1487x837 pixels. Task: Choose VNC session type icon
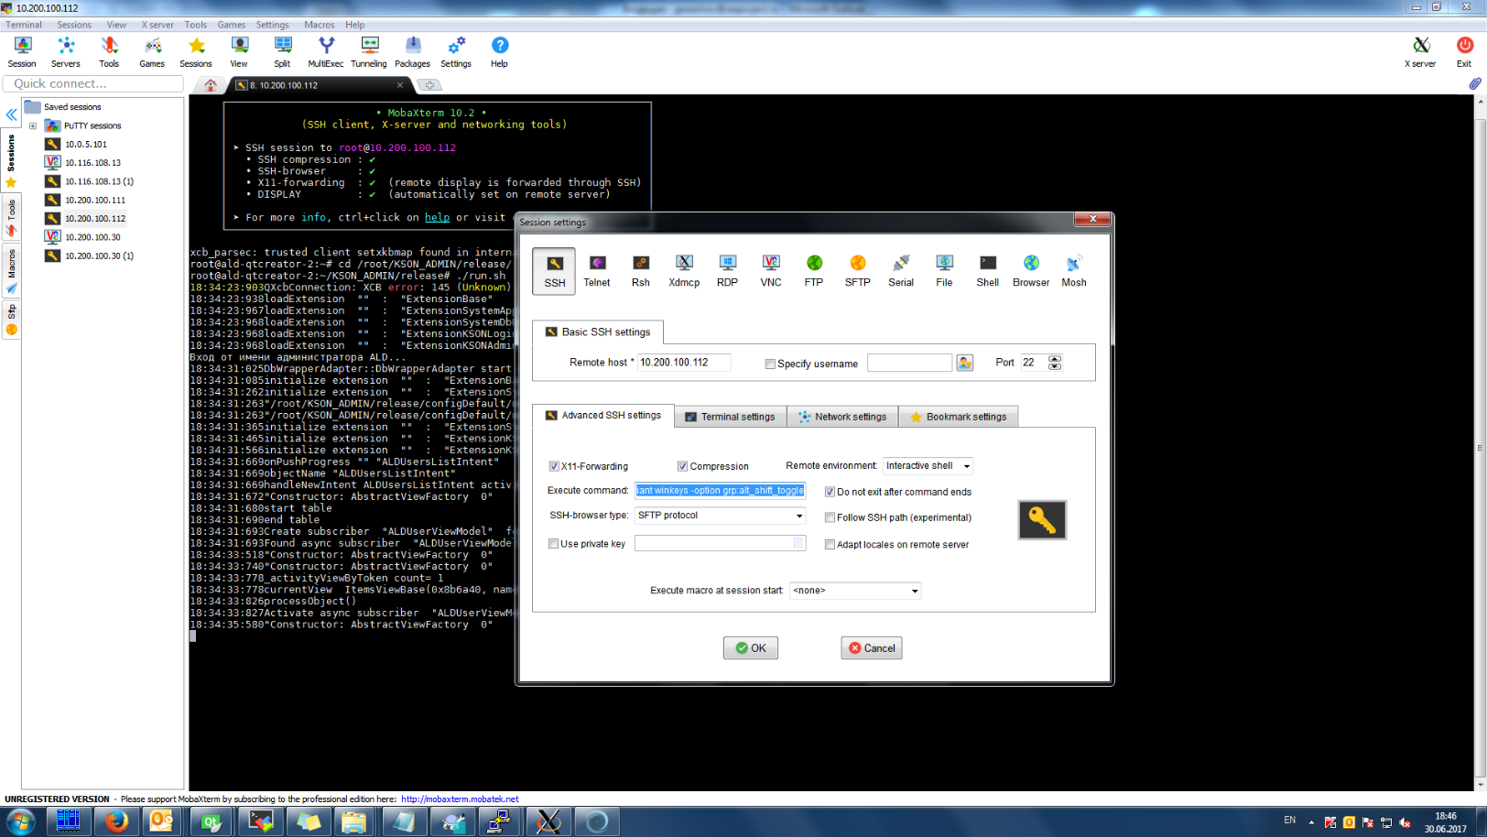pyautogui.click(x=771, y=271)
